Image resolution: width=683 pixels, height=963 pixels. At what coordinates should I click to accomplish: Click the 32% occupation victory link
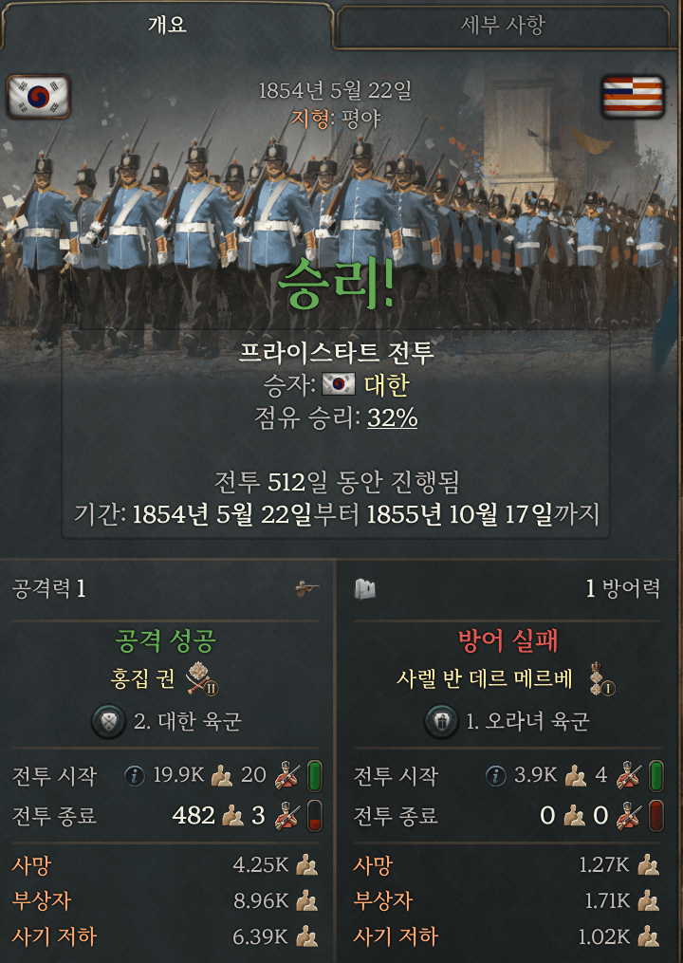[x=392, y=418]
